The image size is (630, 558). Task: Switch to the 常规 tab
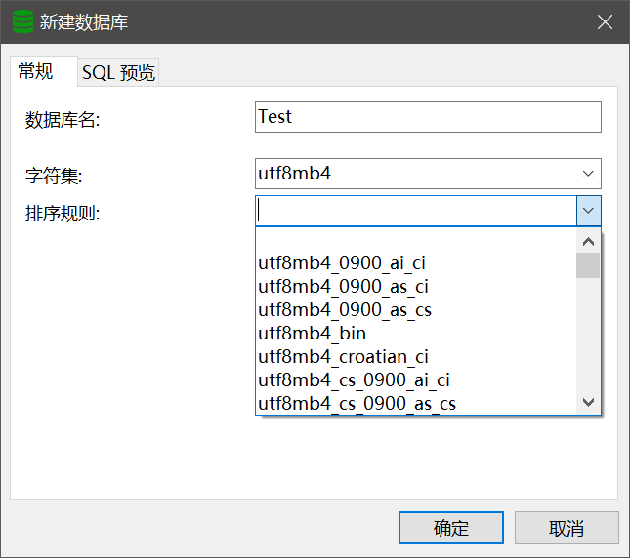[x=44, y=71]
